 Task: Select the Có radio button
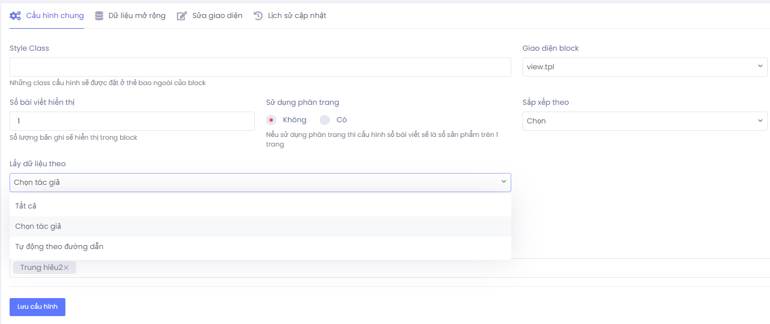[325, 120]
